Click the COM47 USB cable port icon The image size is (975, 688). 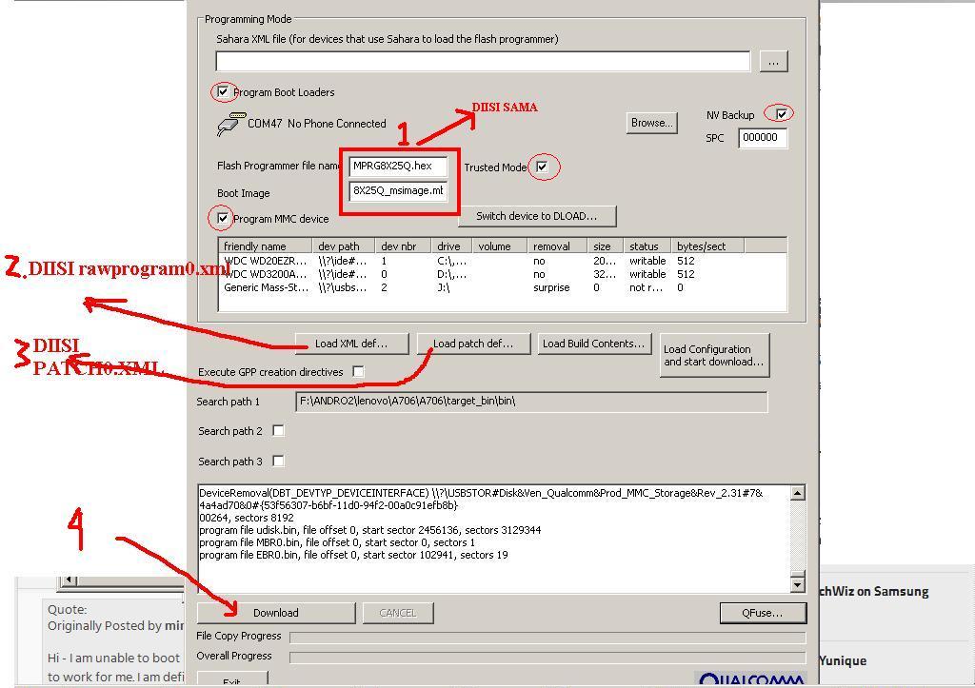pyautogui.click(x=230, y=123)
